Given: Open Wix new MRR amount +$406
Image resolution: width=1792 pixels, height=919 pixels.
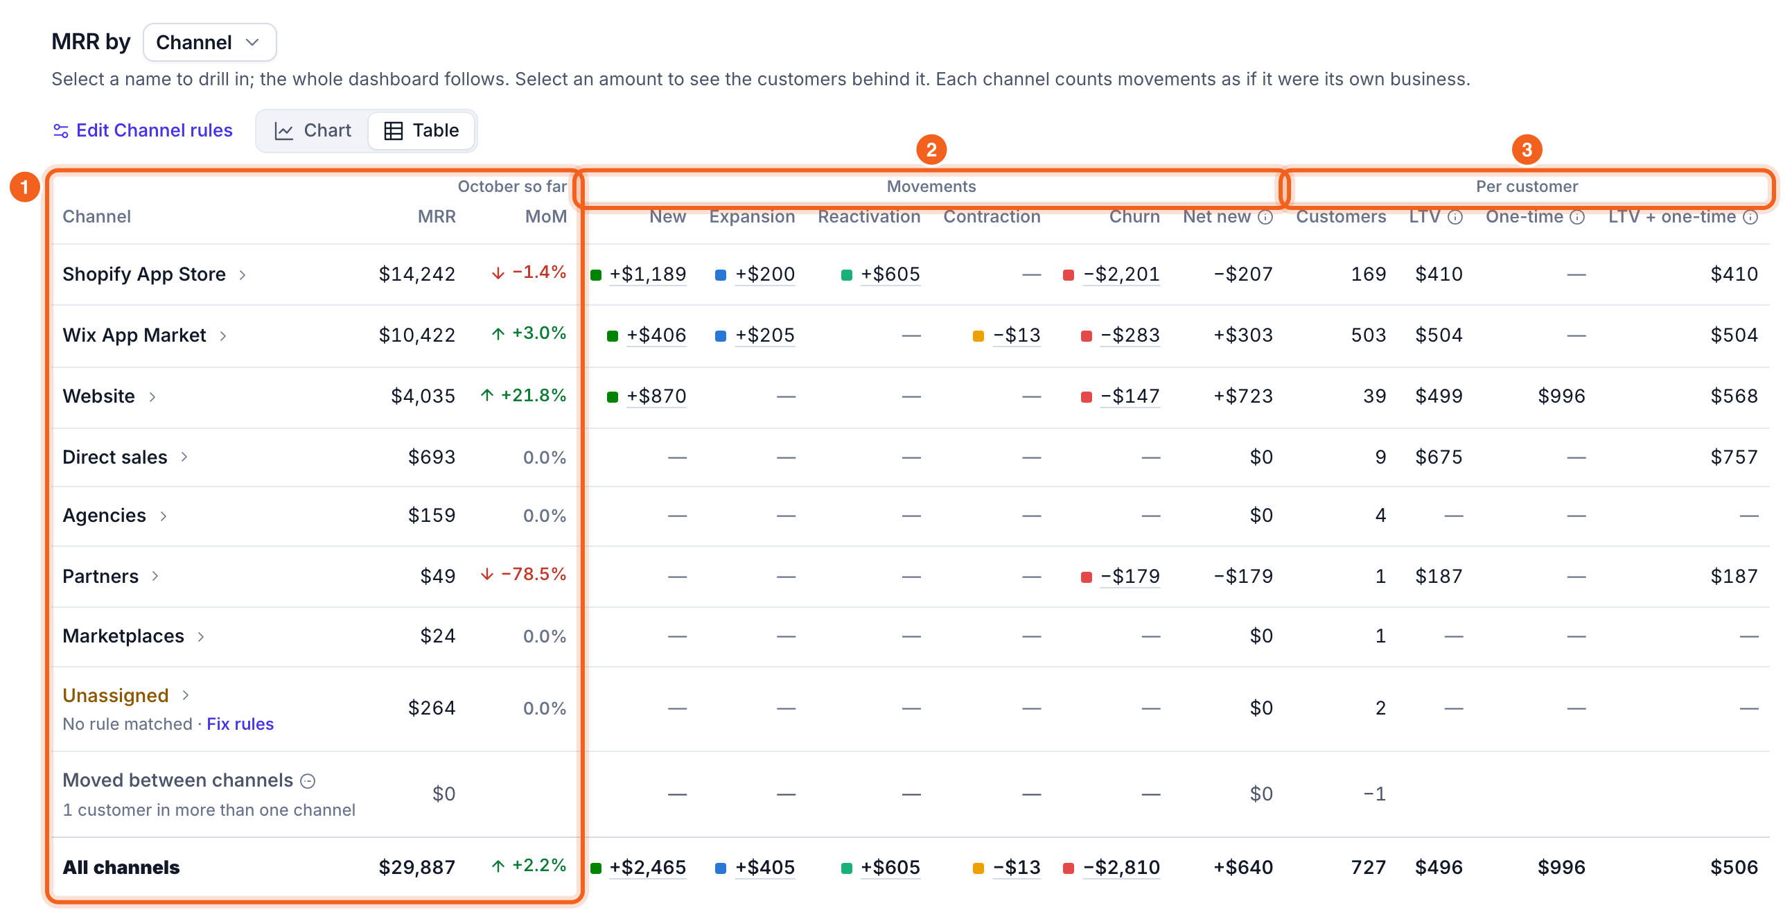Looking at the screenshot, I should [x=656, y=335].
